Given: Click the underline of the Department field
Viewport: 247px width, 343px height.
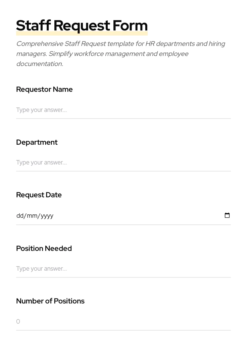Looking at the screenshot, I should pos(123,171).
